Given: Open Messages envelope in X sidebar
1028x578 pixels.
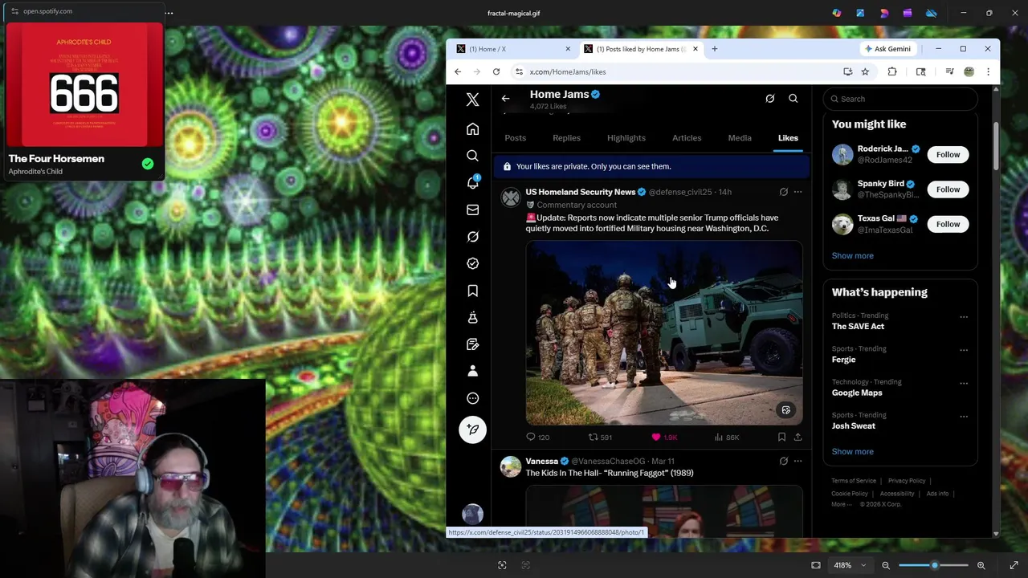Looking at the screenshot, I should [472, 210].
